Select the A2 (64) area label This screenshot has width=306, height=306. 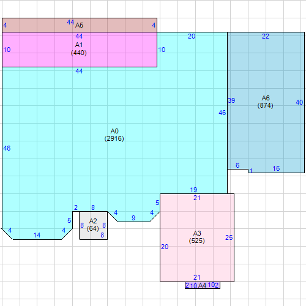coord(93,225)
